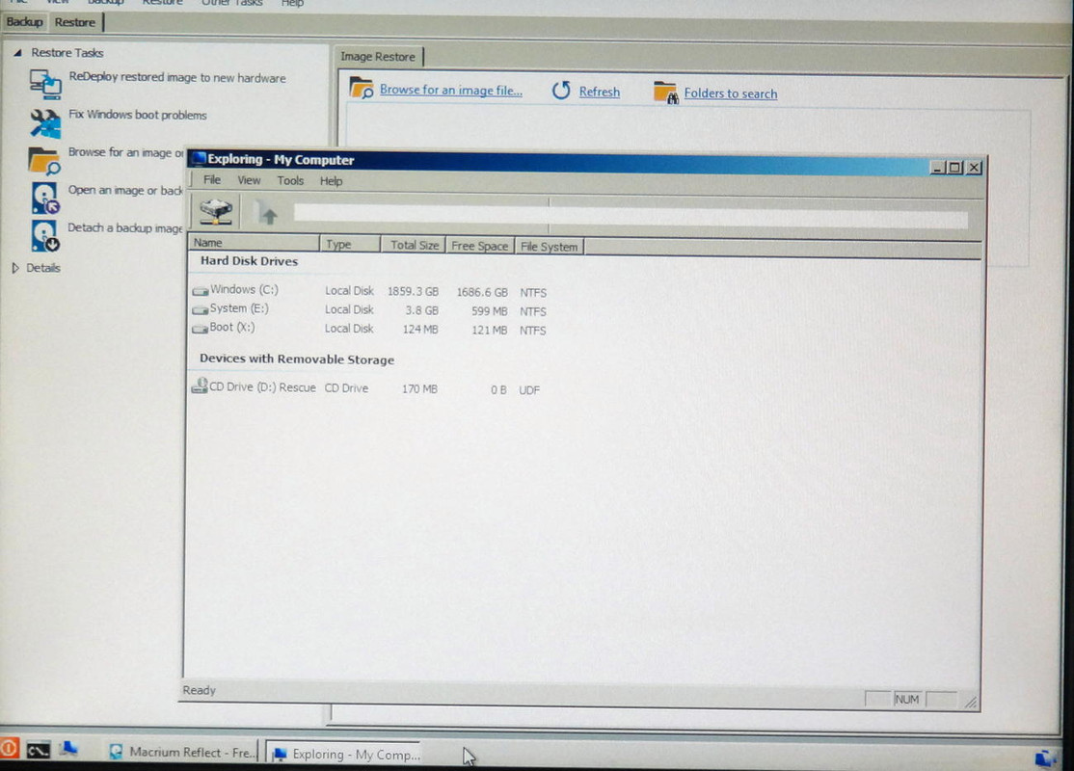
Task: Click the Folders to search link
Action: tap(730, 93)
